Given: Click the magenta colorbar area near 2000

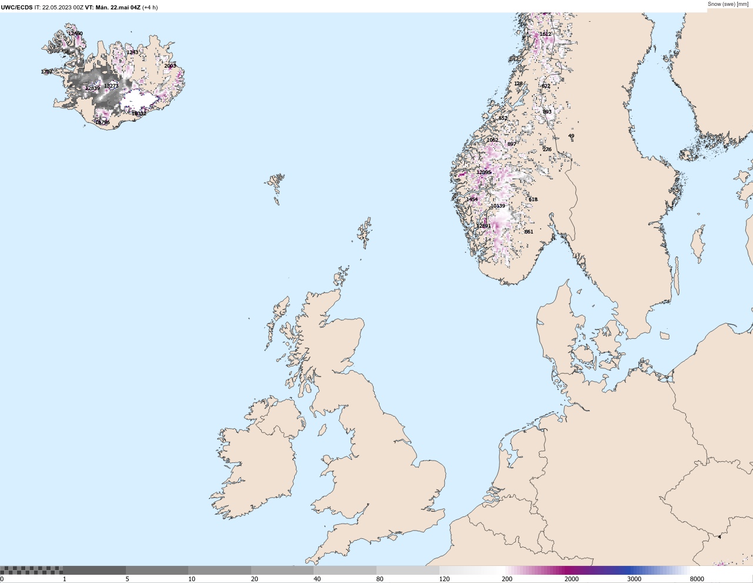Looking at the screenshot, I should tap(569, 570).
